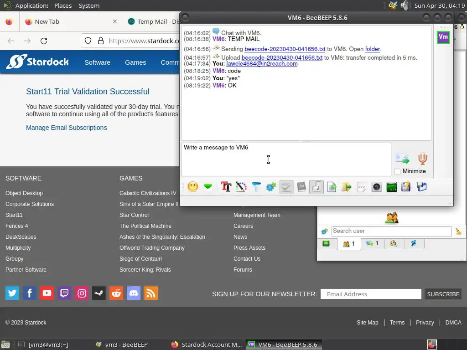Click the Search user field in BeeBEEP
Image resolution: width=467 pixels, height=350 pixels.
pyautogui.click(x=391, y=231)
